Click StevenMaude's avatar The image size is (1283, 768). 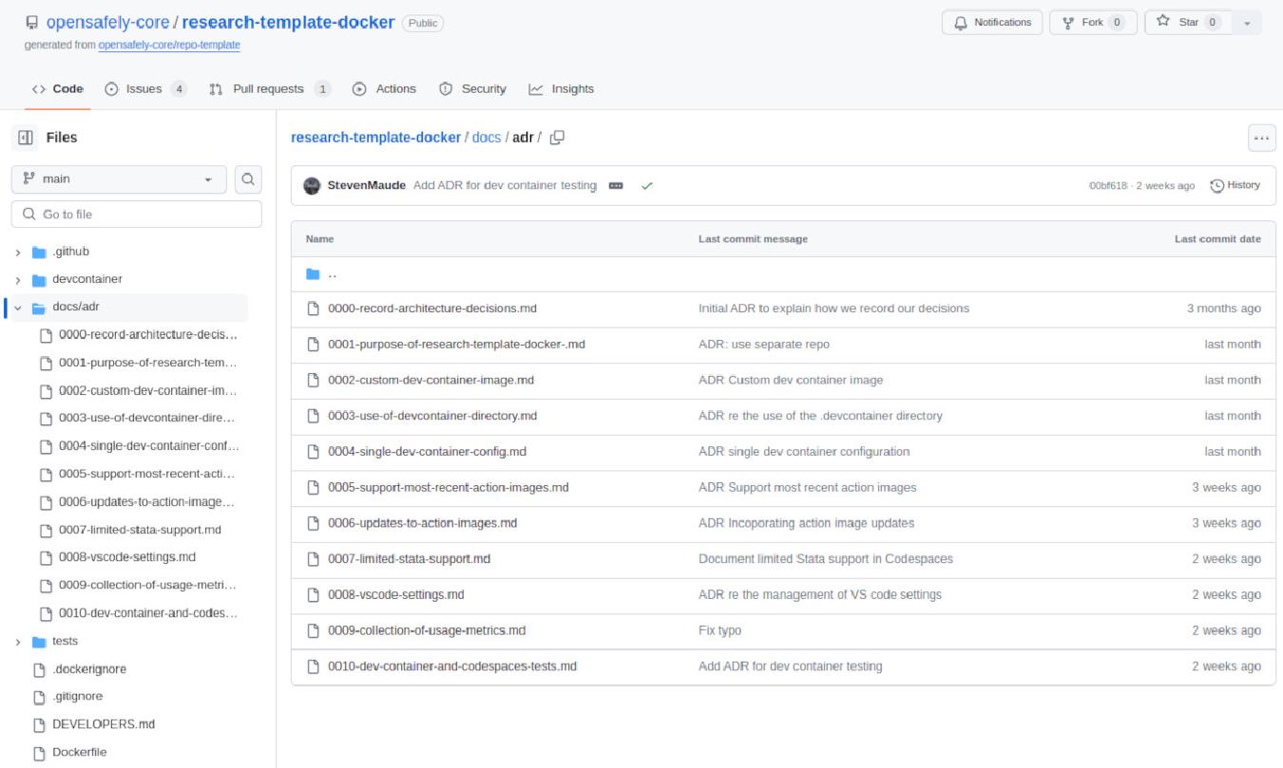[x=314, y=185]
